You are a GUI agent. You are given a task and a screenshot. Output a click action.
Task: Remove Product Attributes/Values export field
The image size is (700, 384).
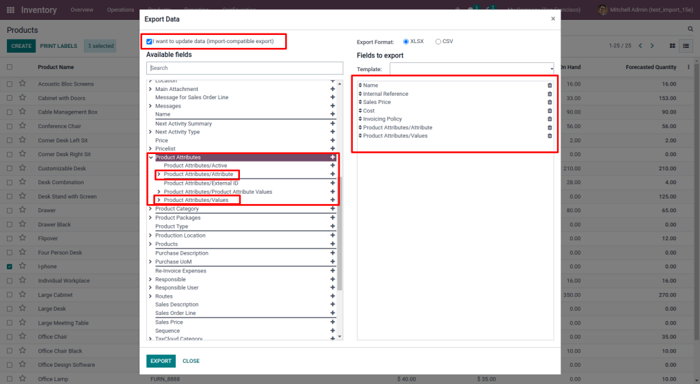[550, 136]
